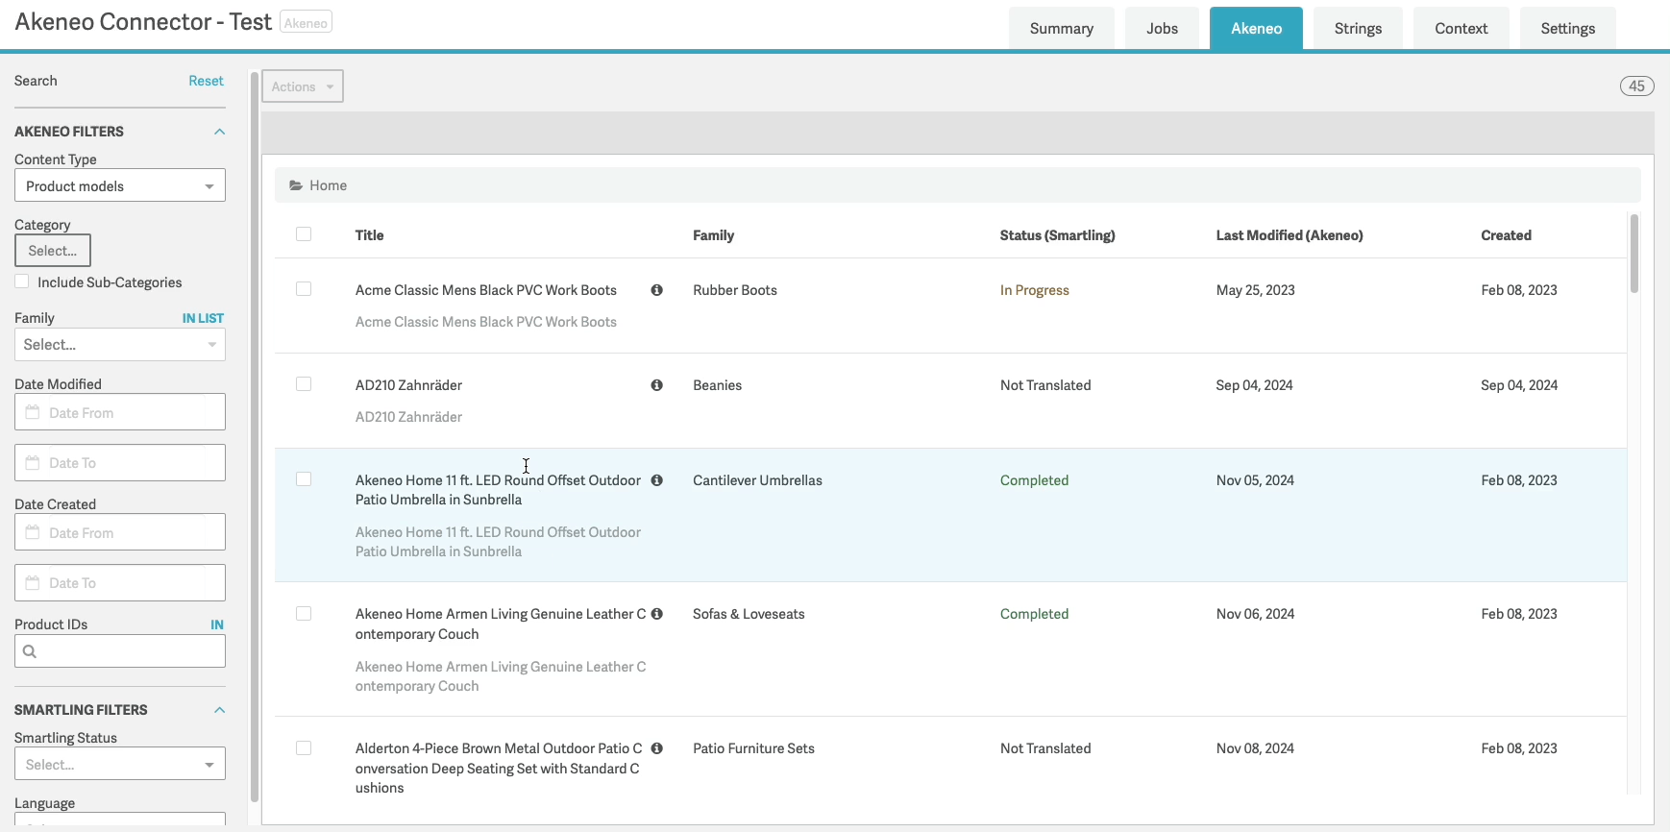Click the Home breadcrumb link
This screenshot has width=1670, height=832.
328,185
